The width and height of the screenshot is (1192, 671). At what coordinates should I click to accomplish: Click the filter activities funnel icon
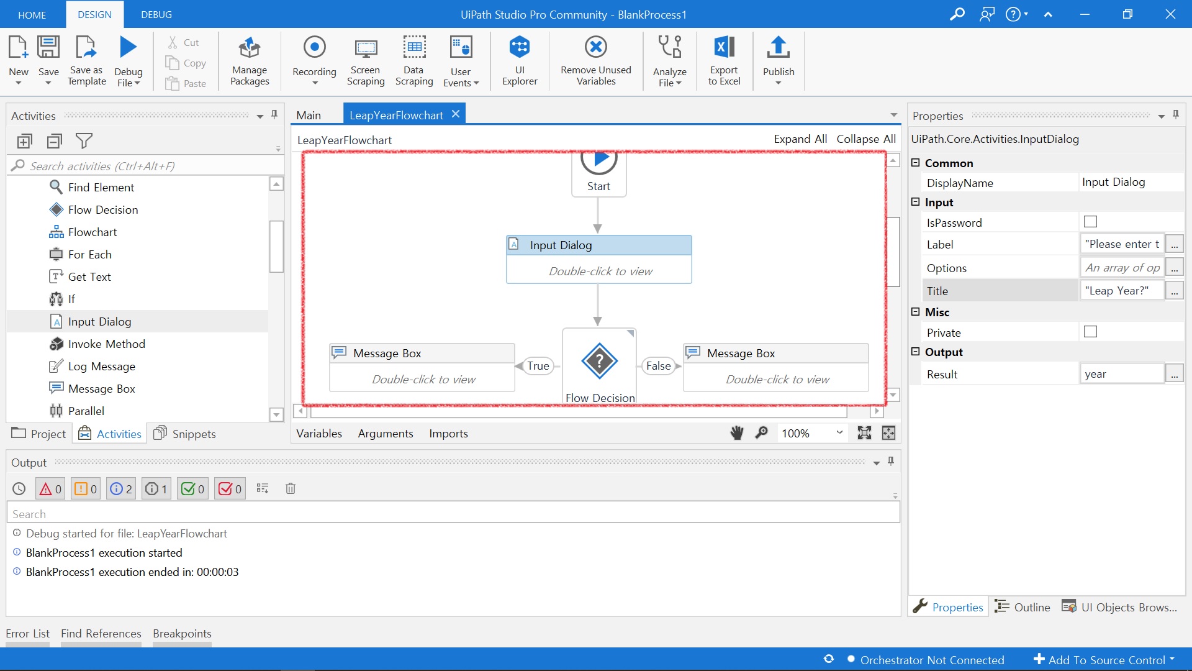[x=84, y=141]
